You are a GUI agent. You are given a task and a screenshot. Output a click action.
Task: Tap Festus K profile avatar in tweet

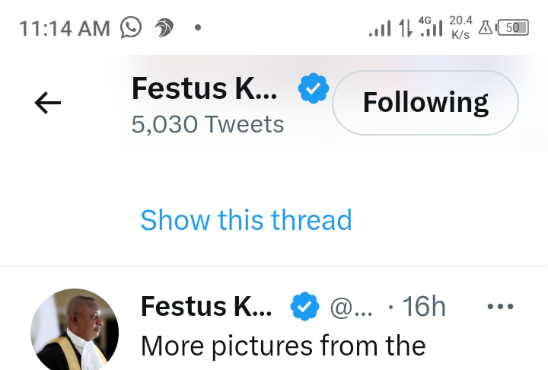coord(75,329)
